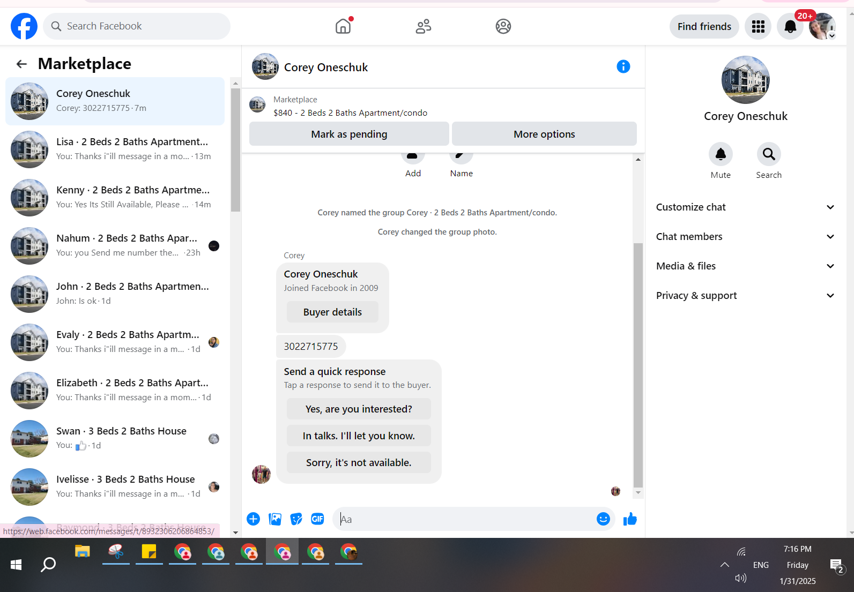Open the apps grid menu icon
The image size is (854, 592).
click(758, 26)
